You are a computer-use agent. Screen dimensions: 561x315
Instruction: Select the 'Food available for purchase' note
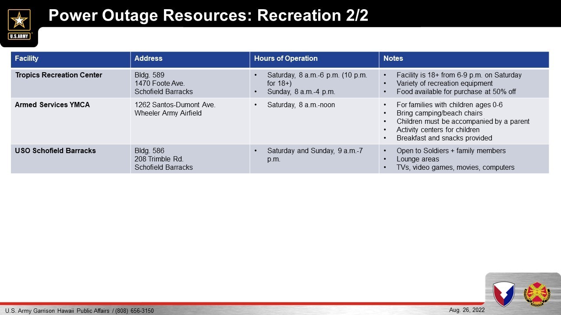[456, 92]
